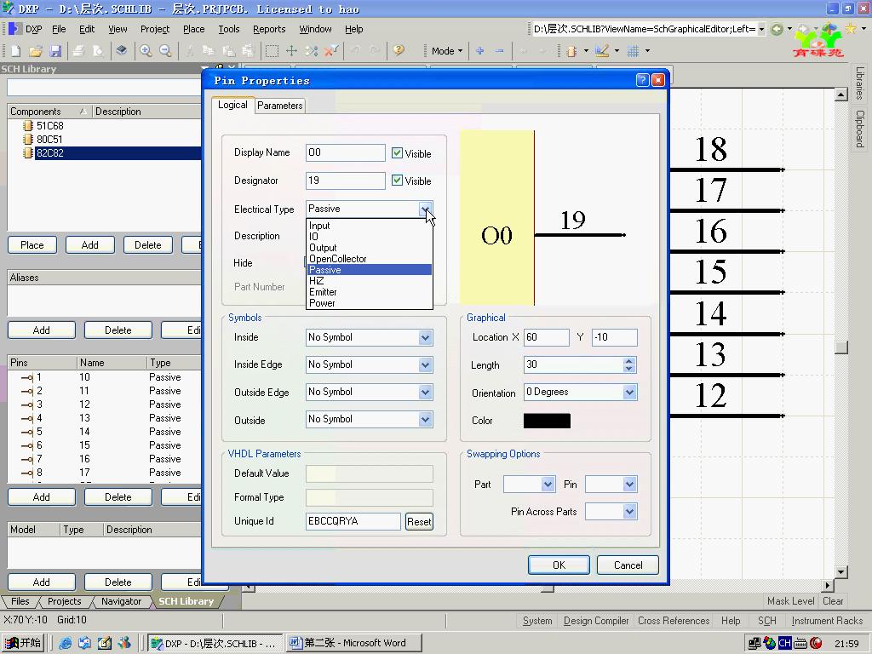The image size is (872, 654).
Task: Click Design Compiler in status bar
Action: click(596, 621)
